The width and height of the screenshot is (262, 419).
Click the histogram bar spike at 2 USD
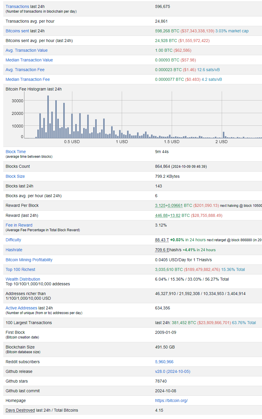[x=223, y=135]
